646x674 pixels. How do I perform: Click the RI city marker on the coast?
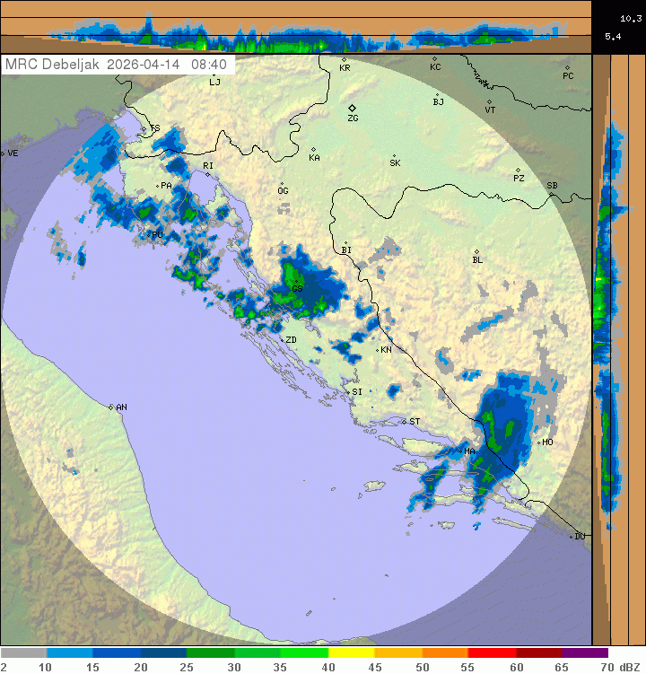[x=207, y=173]
